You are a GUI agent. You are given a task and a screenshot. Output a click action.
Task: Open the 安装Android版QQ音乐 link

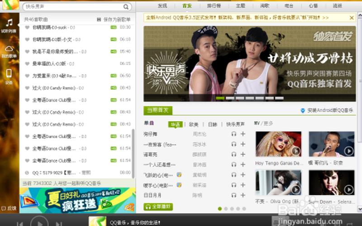[330, 110]
